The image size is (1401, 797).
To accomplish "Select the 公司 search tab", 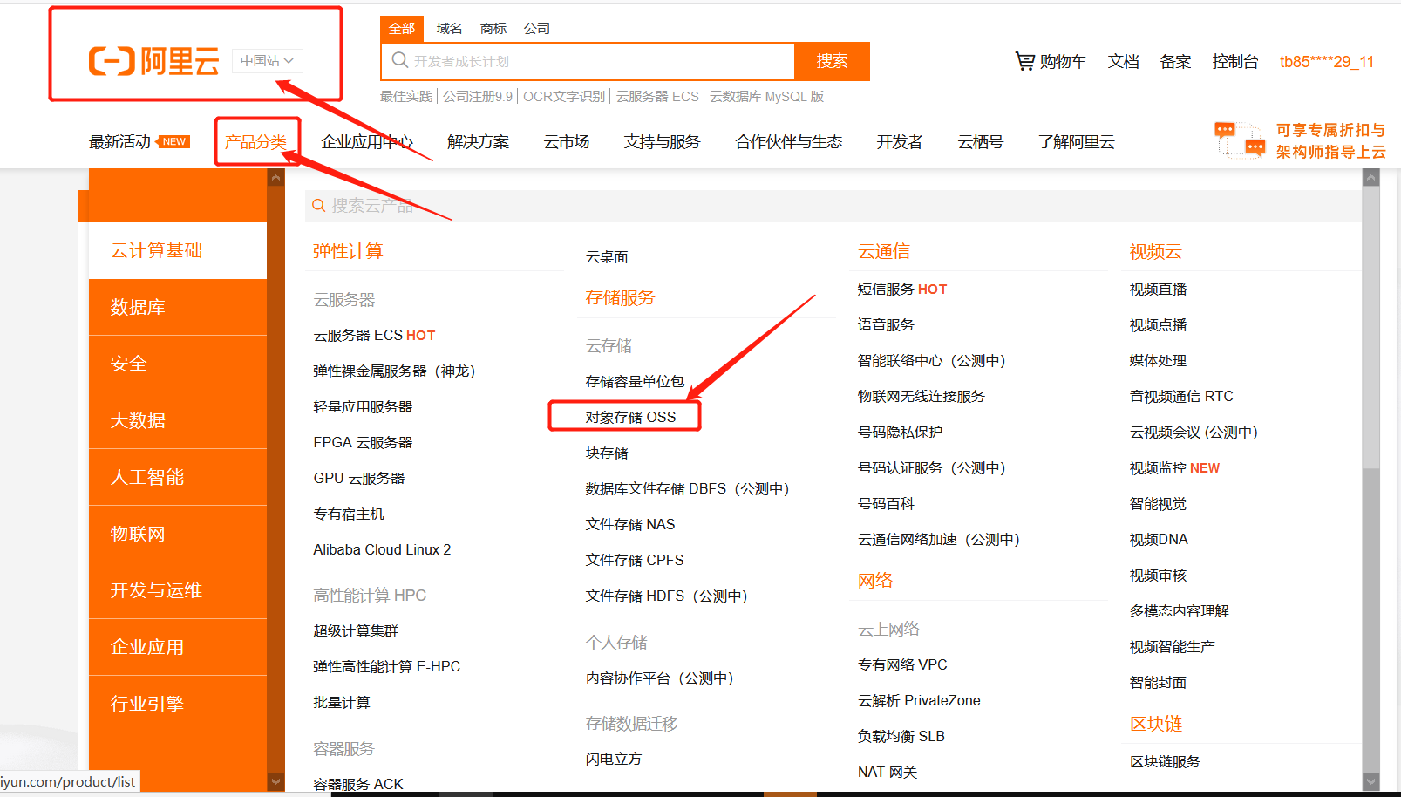I will 537,29.
